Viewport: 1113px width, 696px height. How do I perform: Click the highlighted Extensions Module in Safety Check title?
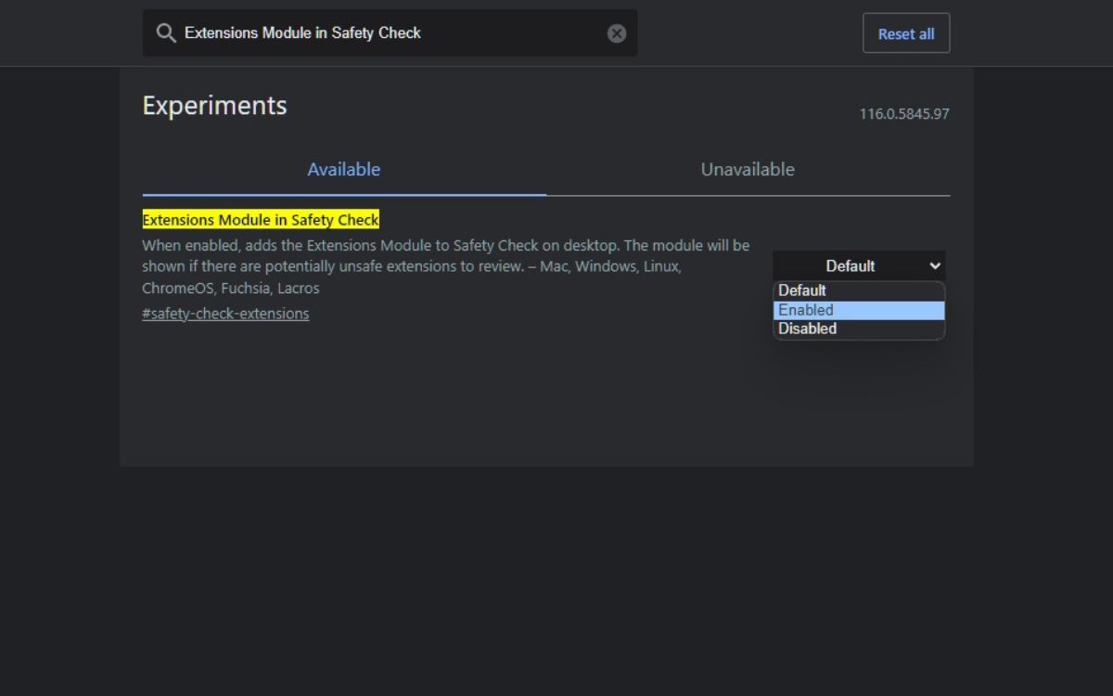click(260, 219)
